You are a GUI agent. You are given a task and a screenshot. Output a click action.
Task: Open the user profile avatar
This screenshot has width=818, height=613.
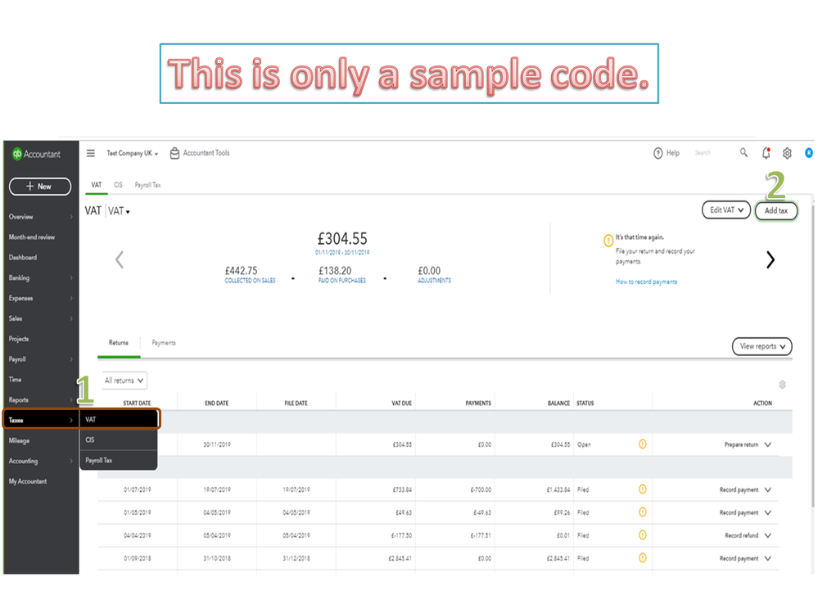click(809, 153)
